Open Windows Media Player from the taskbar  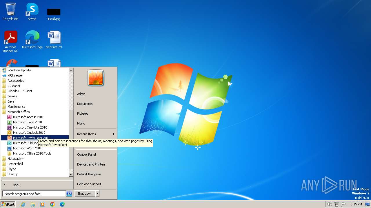click(x=43, y=204)
